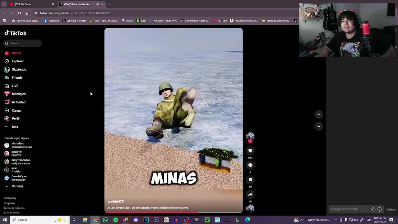This screenshot has height=224, width=398.
Task: Open the tab search dropdown
Action: click(x=4, y=4)
